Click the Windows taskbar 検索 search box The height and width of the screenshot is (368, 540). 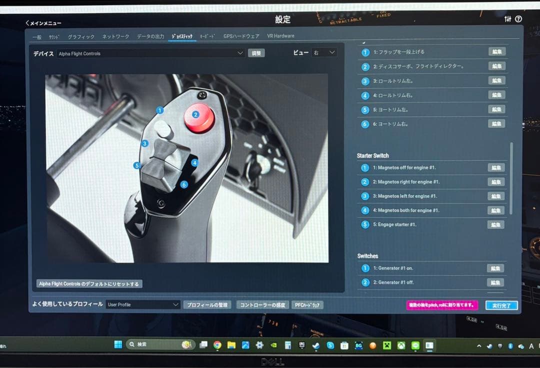[153, 344]
